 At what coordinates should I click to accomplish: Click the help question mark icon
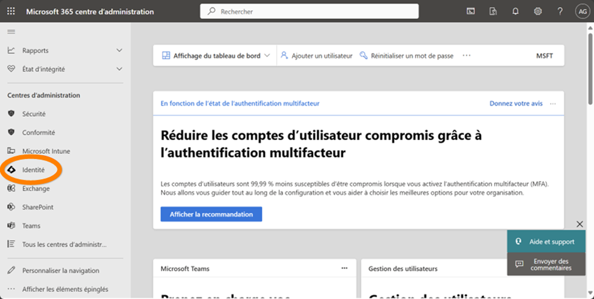[560, 11]
